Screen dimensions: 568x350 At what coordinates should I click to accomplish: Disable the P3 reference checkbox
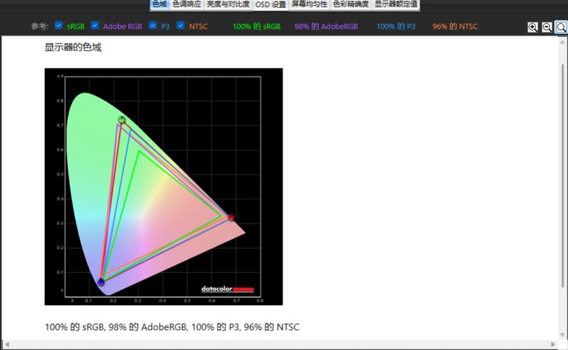coord(153,26)
